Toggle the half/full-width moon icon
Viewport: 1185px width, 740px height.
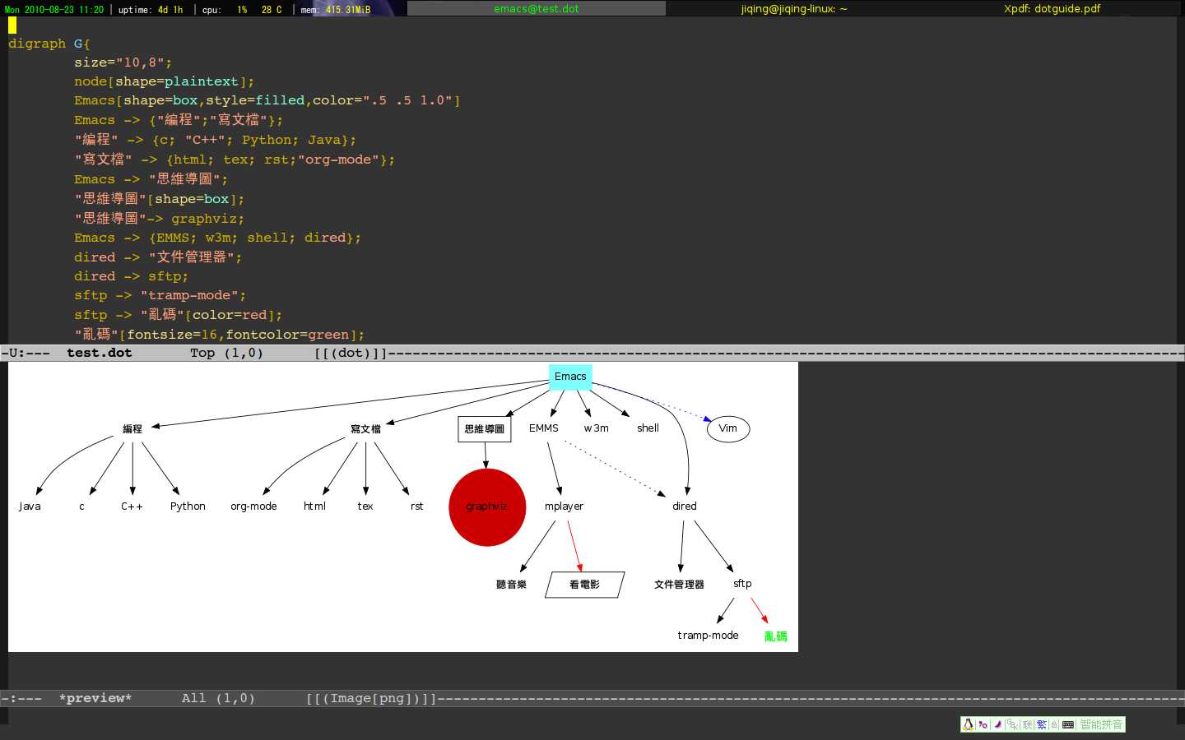point(998,724)
